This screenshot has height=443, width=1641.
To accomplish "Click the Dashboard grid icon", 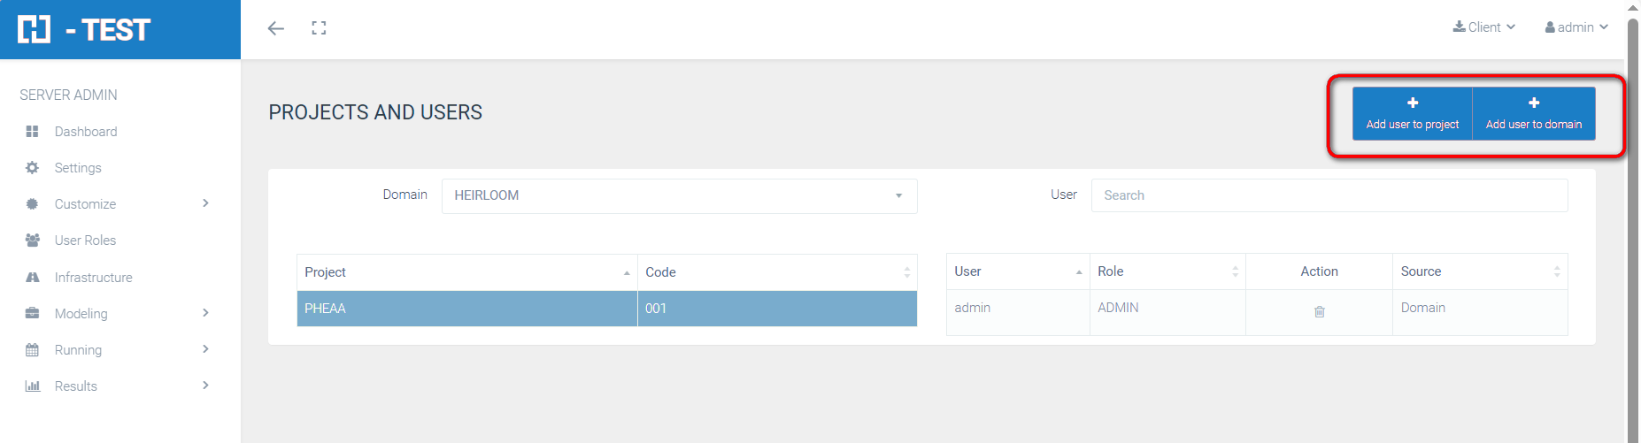I will coord(33,132).
